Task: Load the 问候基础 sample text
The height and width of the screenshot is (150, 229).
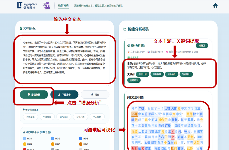Action: [30, 117]
